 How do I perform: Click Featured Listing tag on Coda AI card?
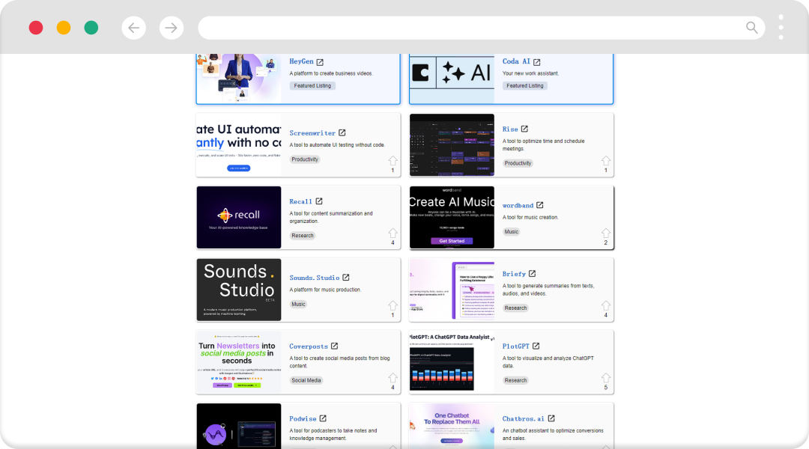pyautogui.click(x=524, y=85)
